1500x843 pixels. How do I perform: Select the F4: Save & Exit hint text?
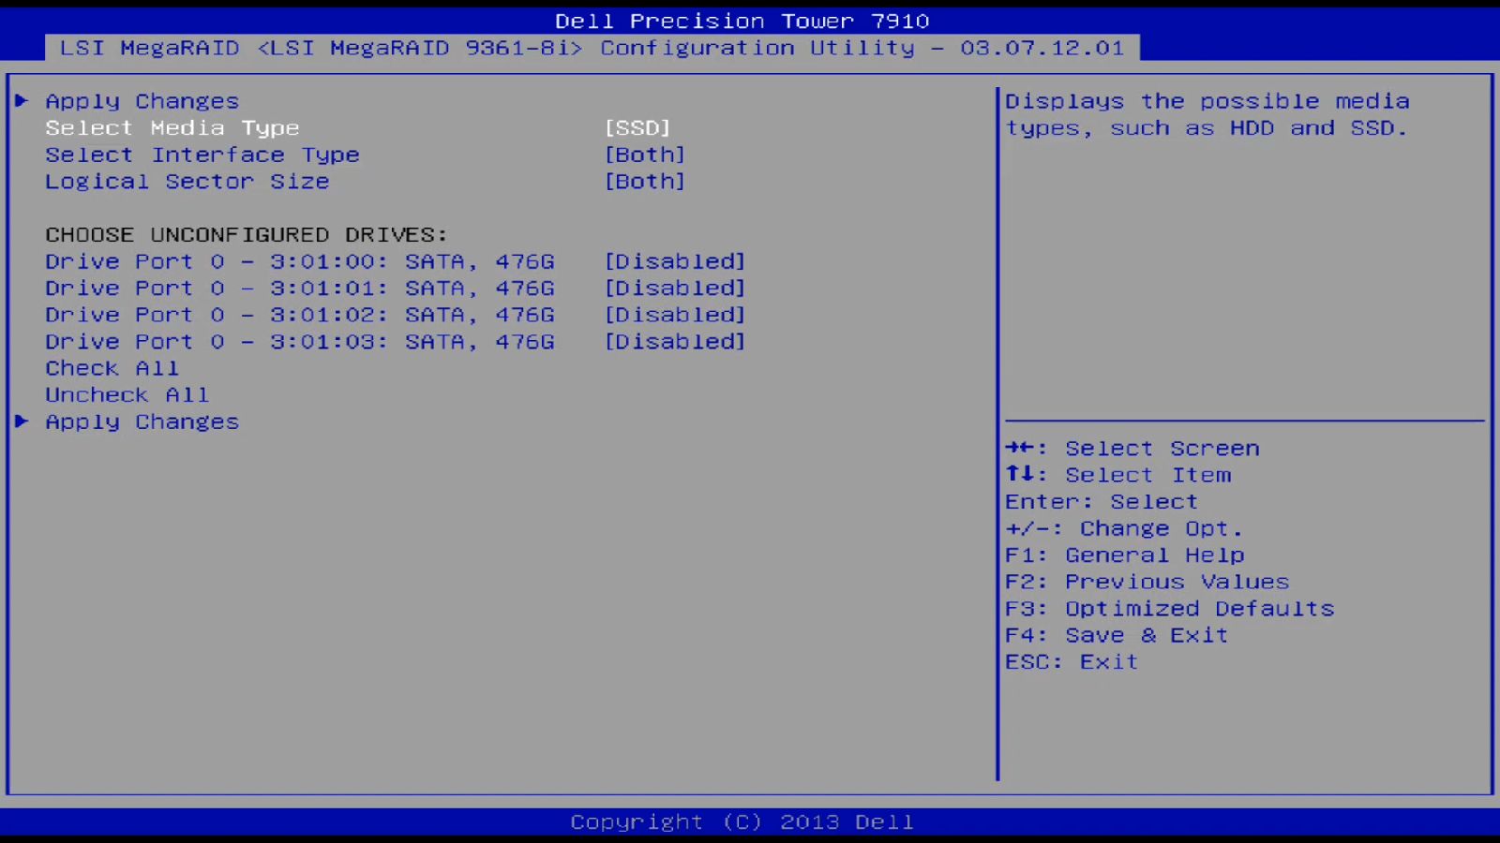tap(1116, 635)
